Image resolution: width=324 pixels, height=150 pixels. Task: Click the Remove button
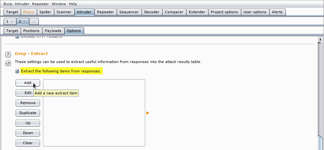pos(28,103)
